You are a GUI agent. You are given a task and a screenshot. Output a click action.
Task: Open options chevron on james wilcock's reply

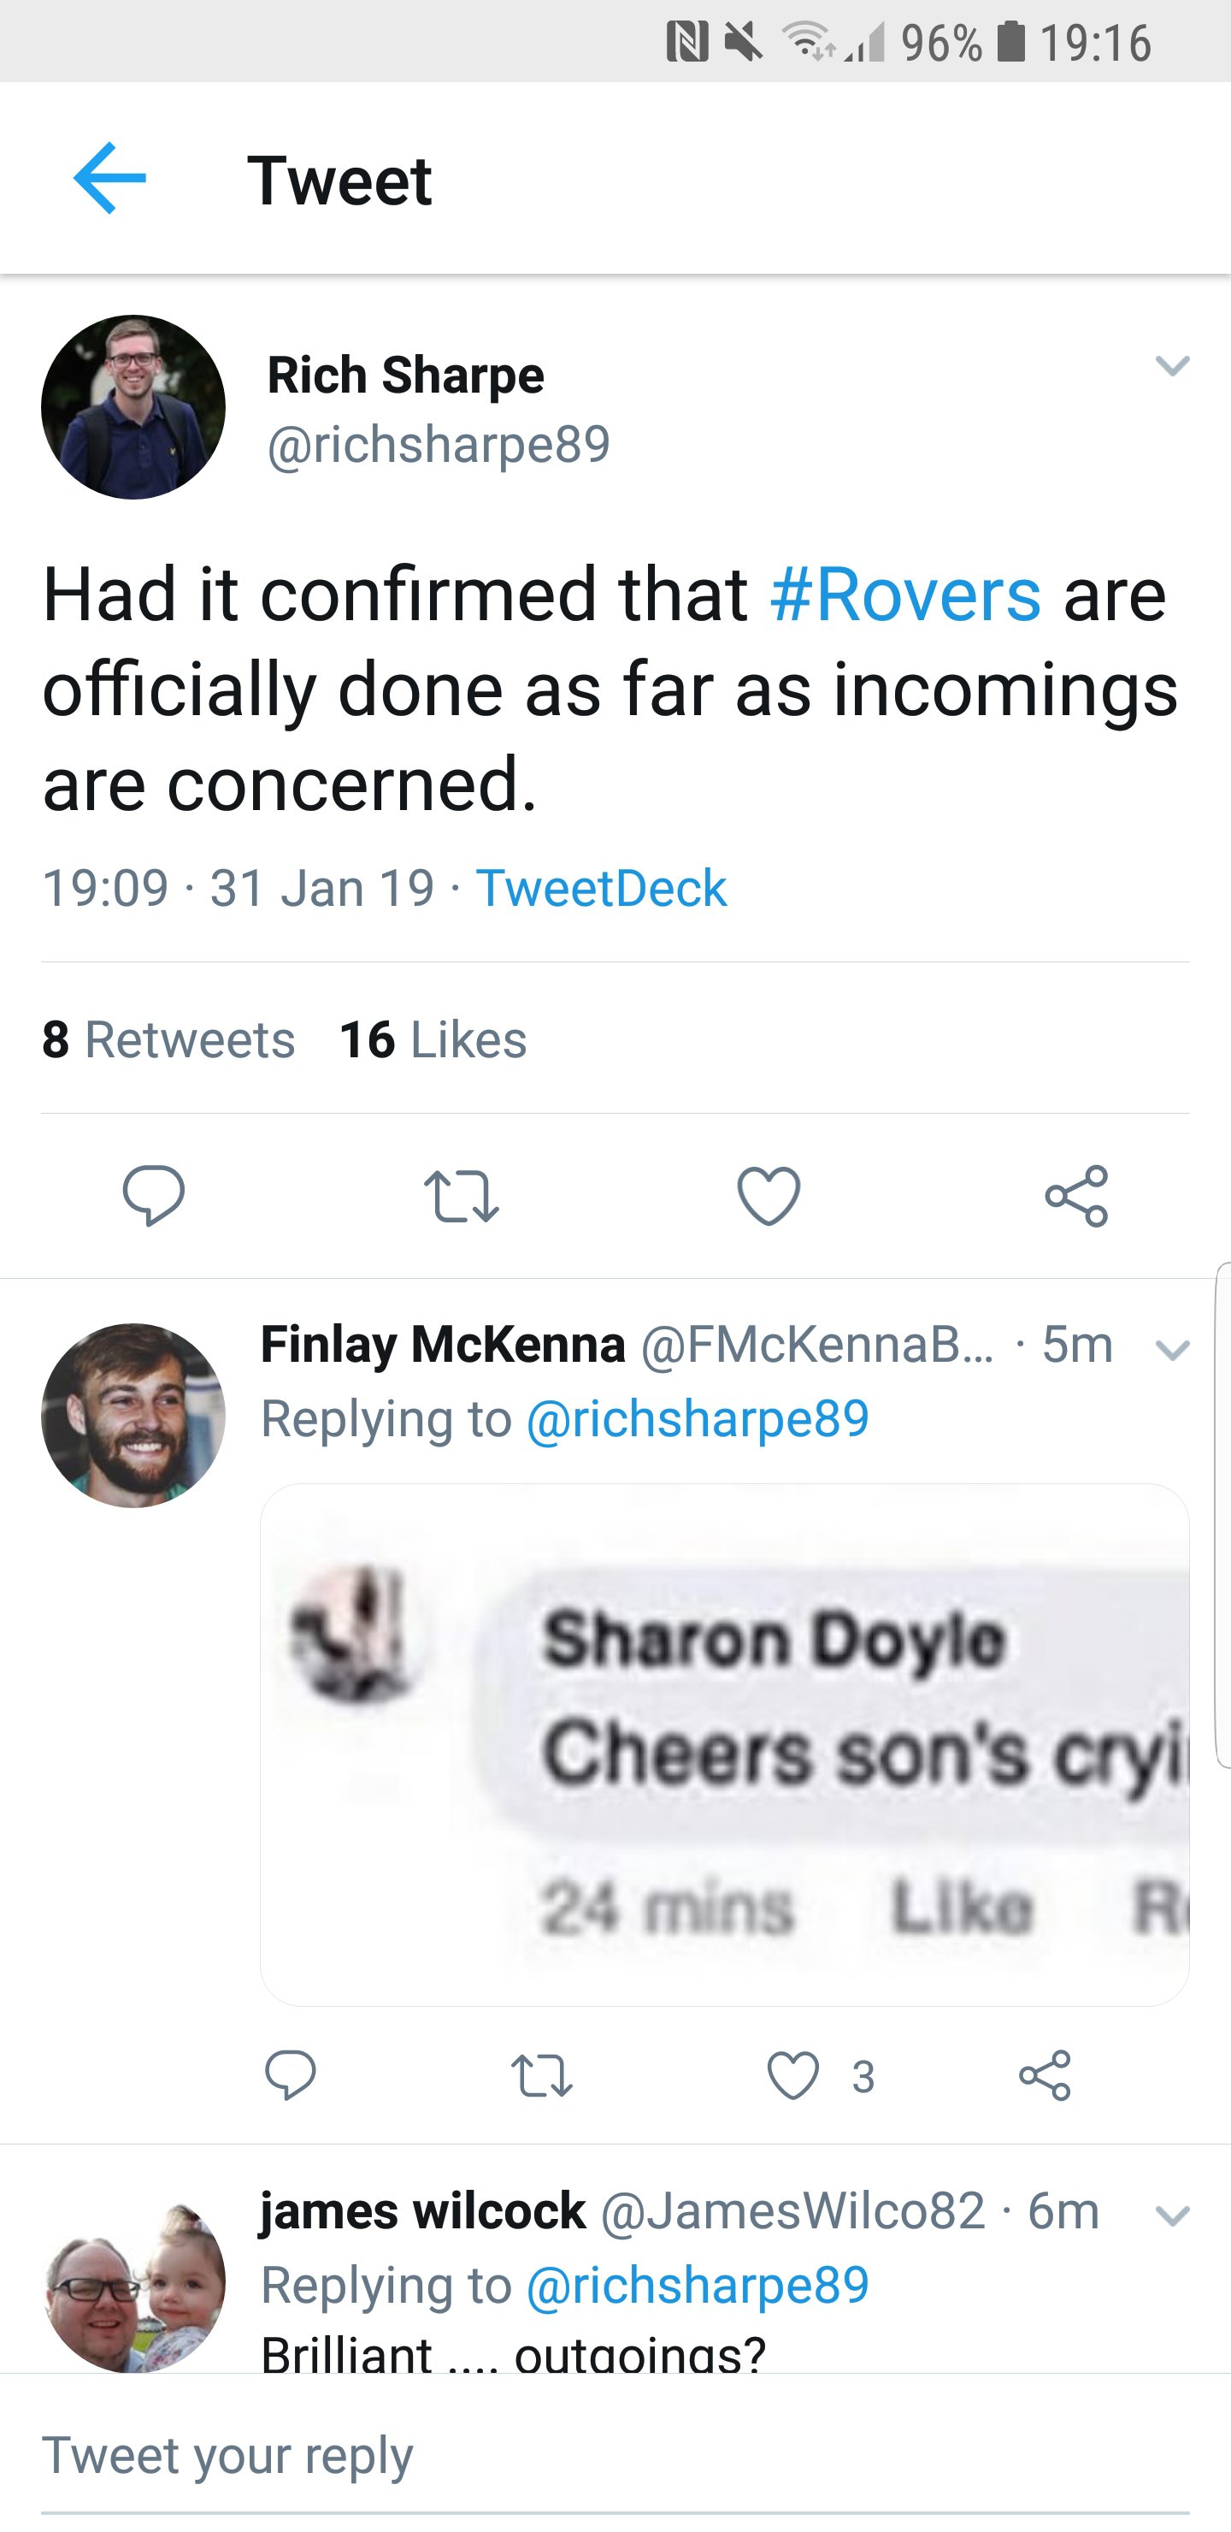click(1172, 2215)
